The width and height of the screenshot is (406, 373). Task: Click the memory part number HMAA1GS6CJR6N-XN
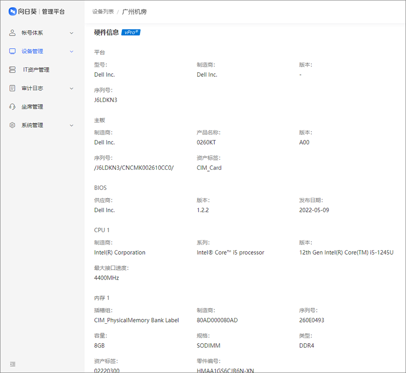(225, 370)
